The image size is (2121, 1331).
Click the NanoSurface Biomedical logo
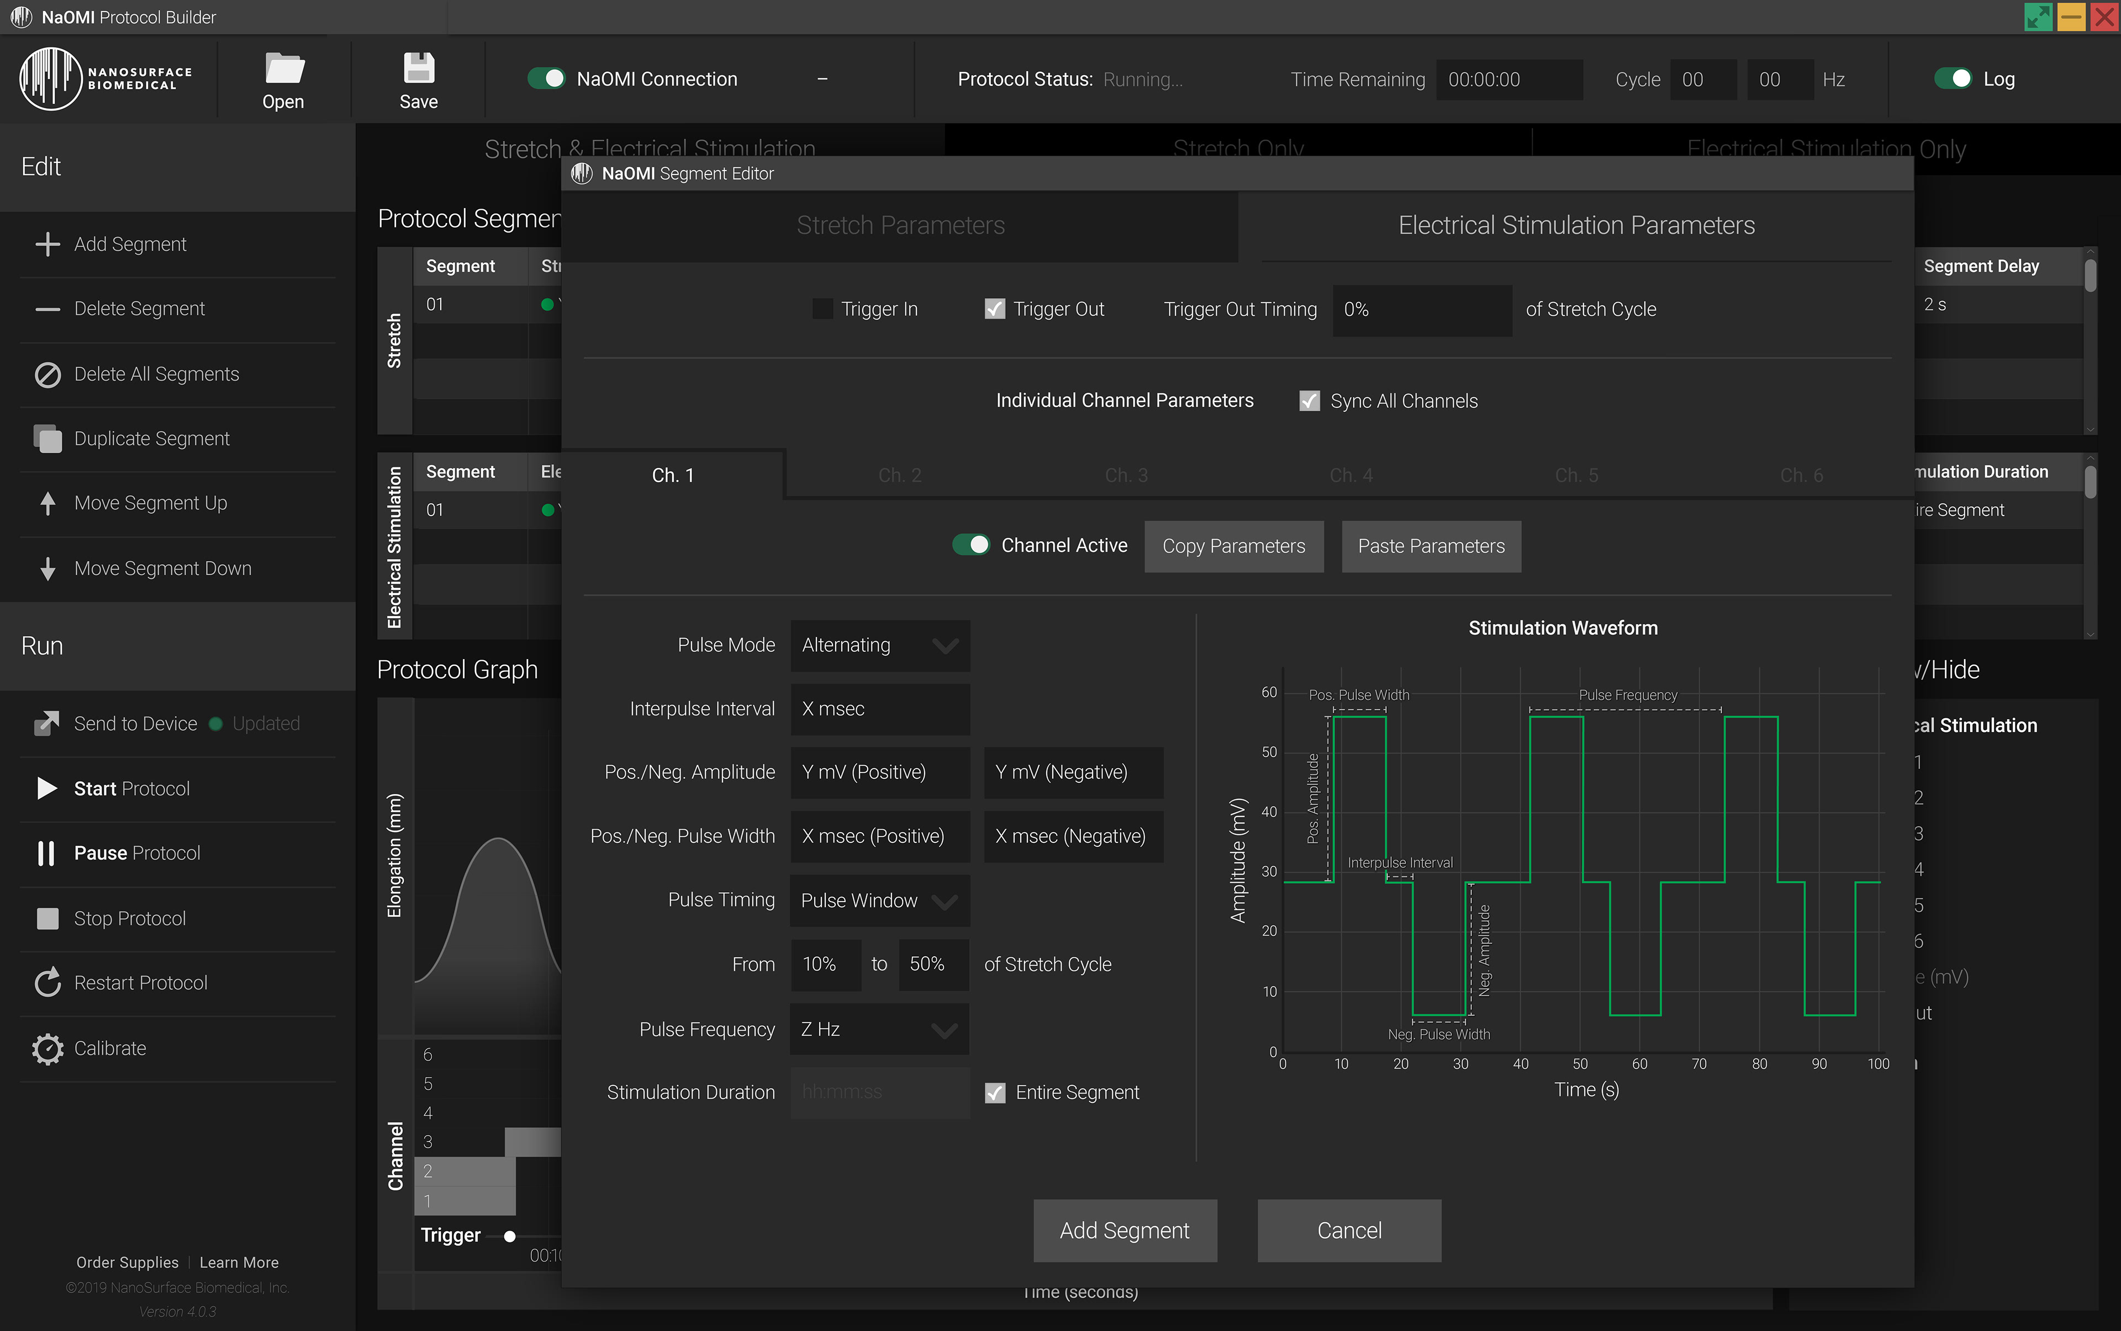[105, 79]
